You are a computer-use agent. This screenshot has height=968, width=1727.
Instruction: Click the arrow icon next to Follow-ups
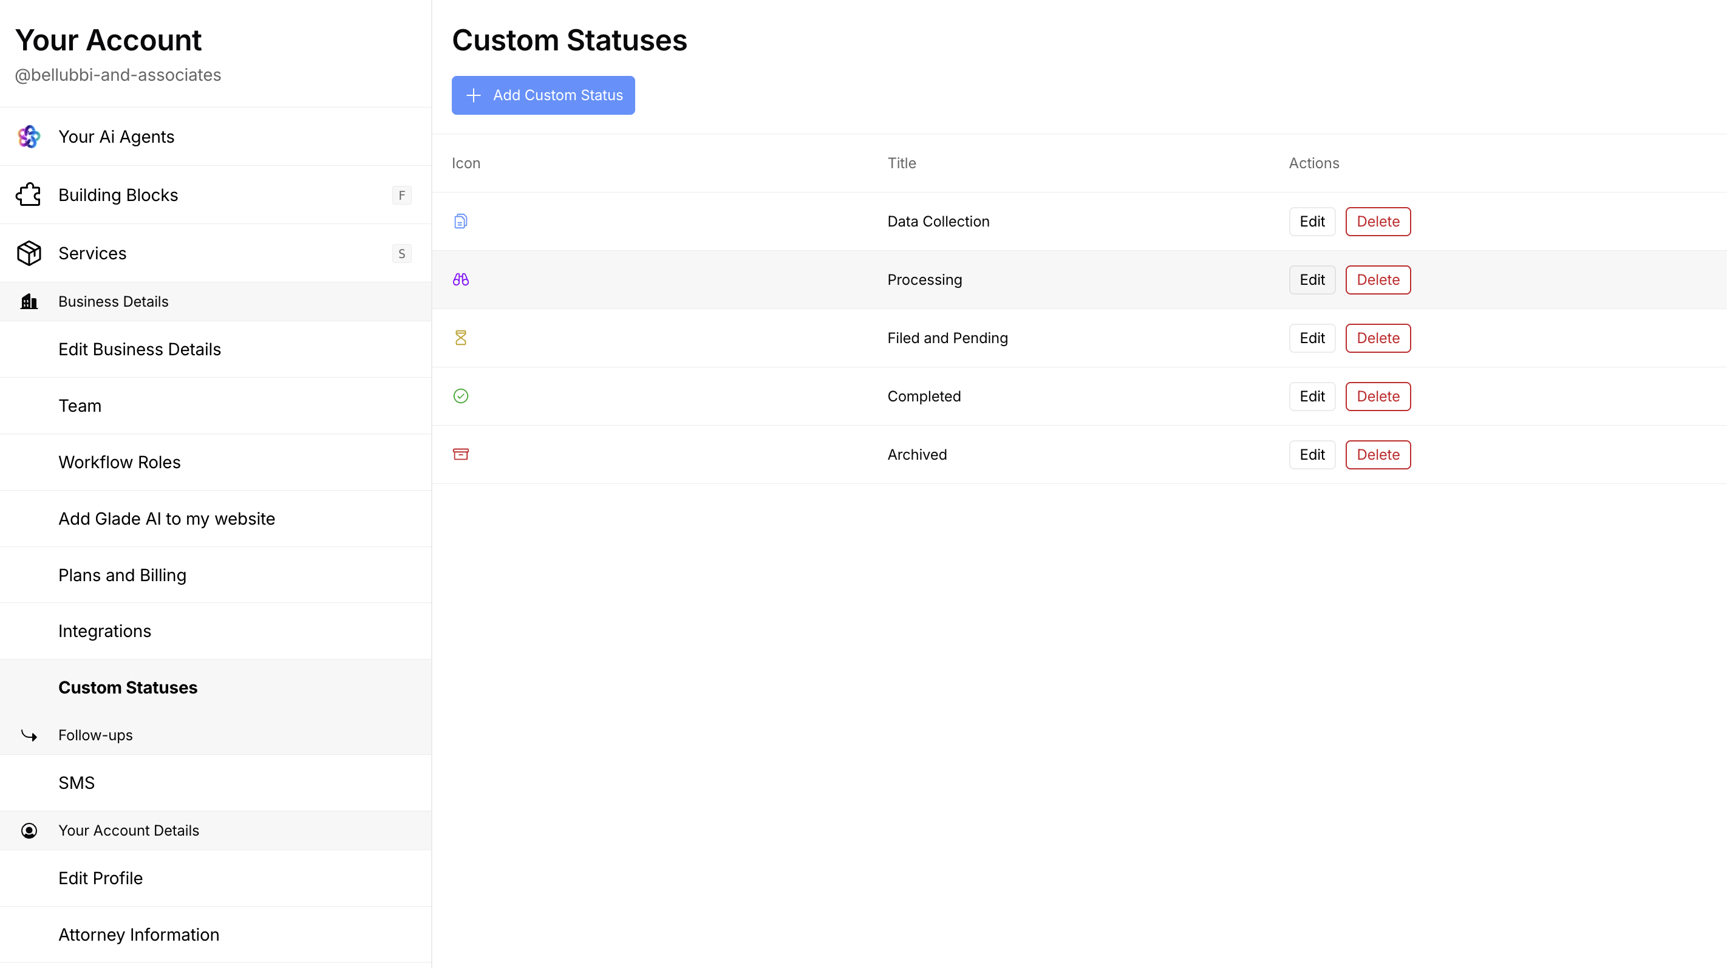pos(29,735)
